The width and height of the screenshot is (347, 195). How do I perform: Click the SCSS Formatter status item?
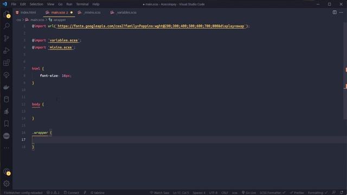[x=273, y=193]
